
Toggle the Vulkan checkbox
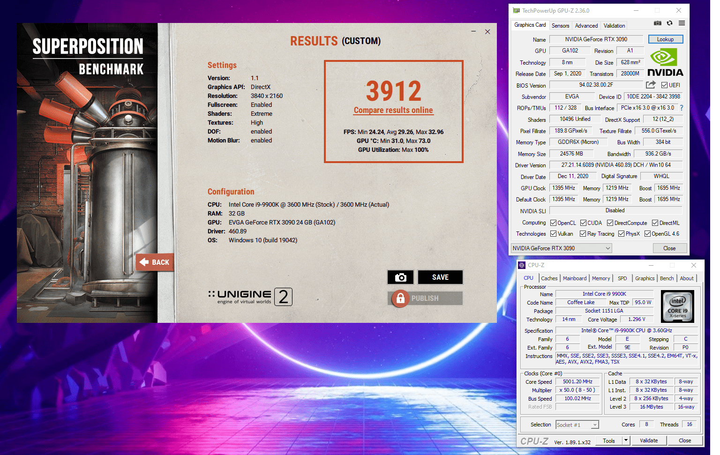click(553, 234)
